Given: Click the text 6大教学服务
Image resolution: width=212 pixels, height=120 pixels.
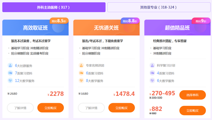Looking at the screenshot, I should [165, 81].
